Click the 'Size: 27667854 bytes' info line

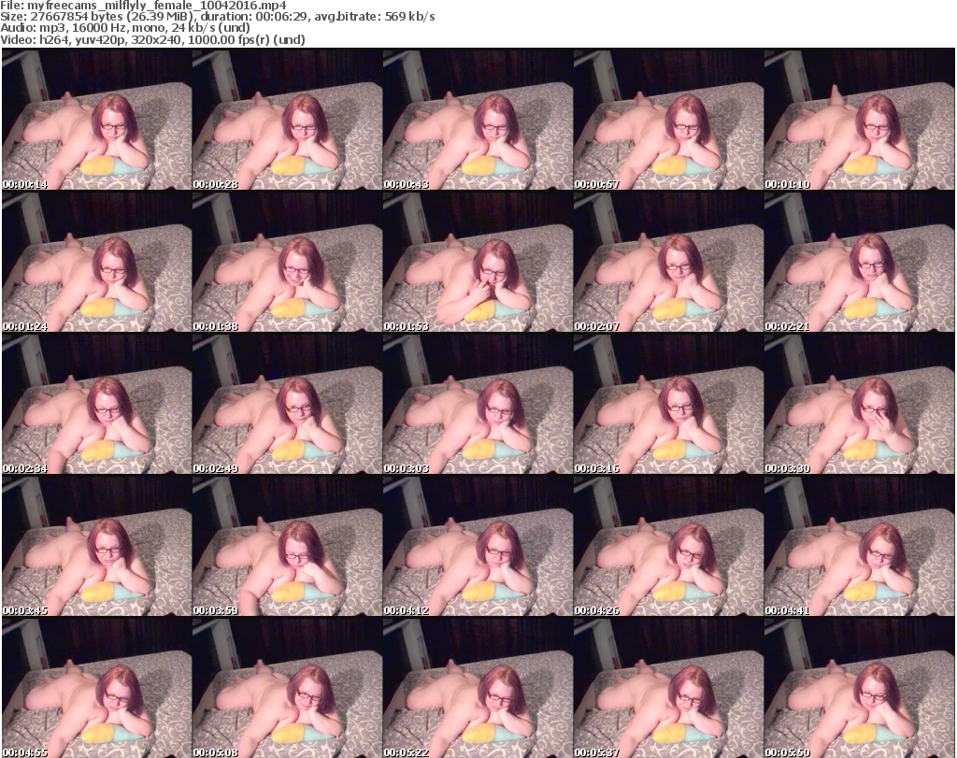[217, 17]
